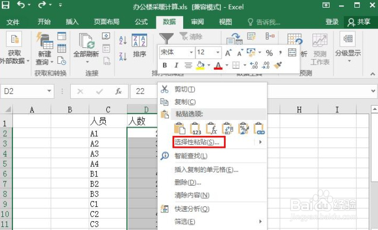Open 获取外部数据 dropdown
Image resolution: width=378 pixels, height=230 pixels.
click(x=14, y=48)
